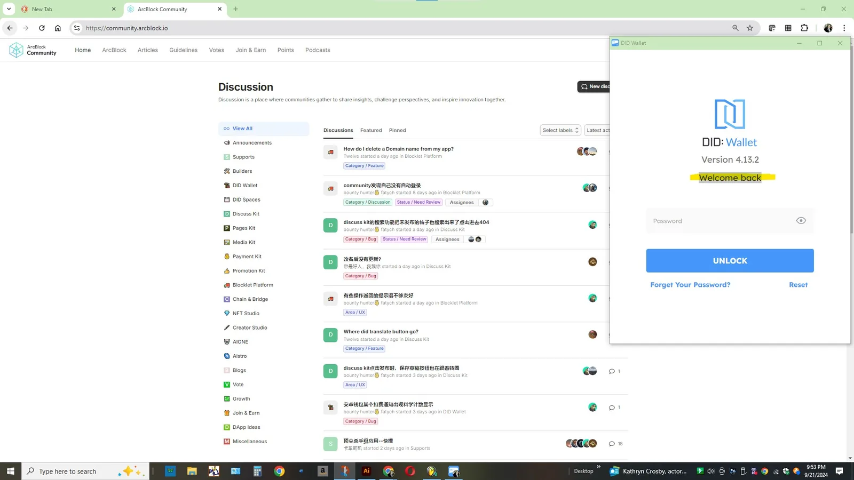
Task: Click the taskbar search box
Action: pos(85,471)
